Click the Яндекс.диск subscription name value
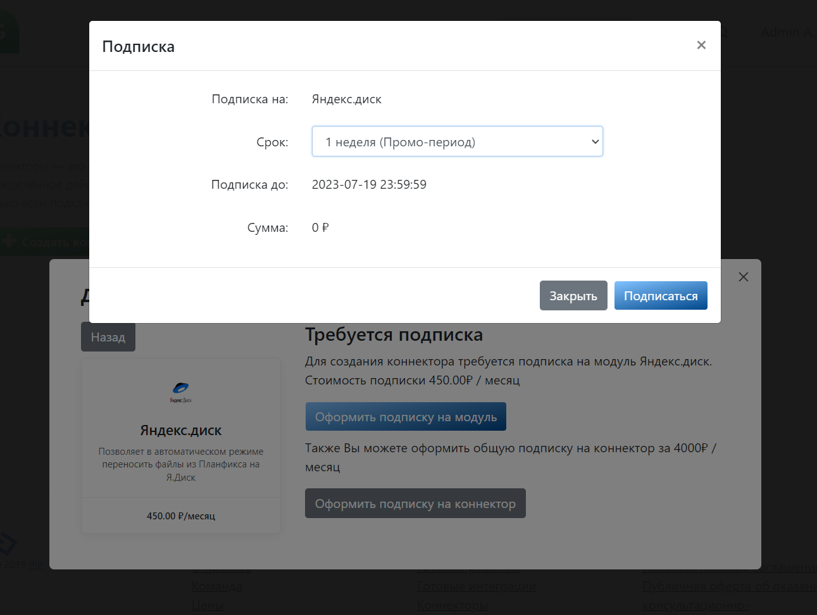The image size is (817, 615). pos(347,99)
